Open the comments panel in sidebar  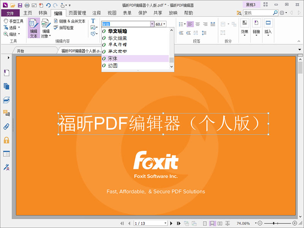tap(6, 113)
